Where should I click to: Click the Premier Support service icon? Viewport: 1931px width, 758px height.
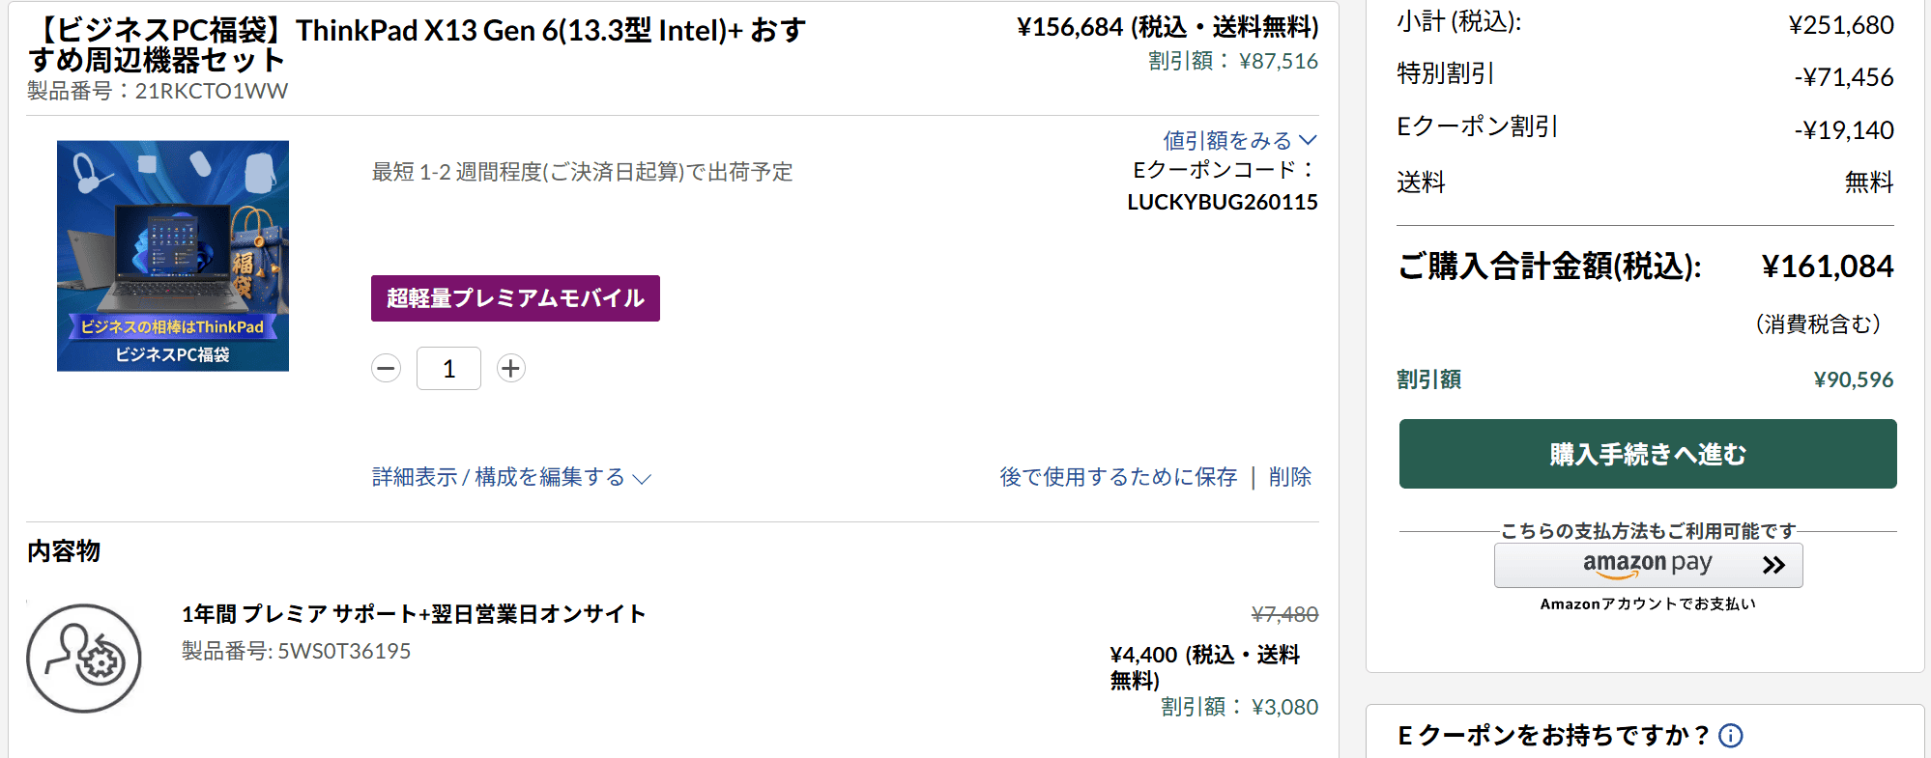[x=84, y=658]
